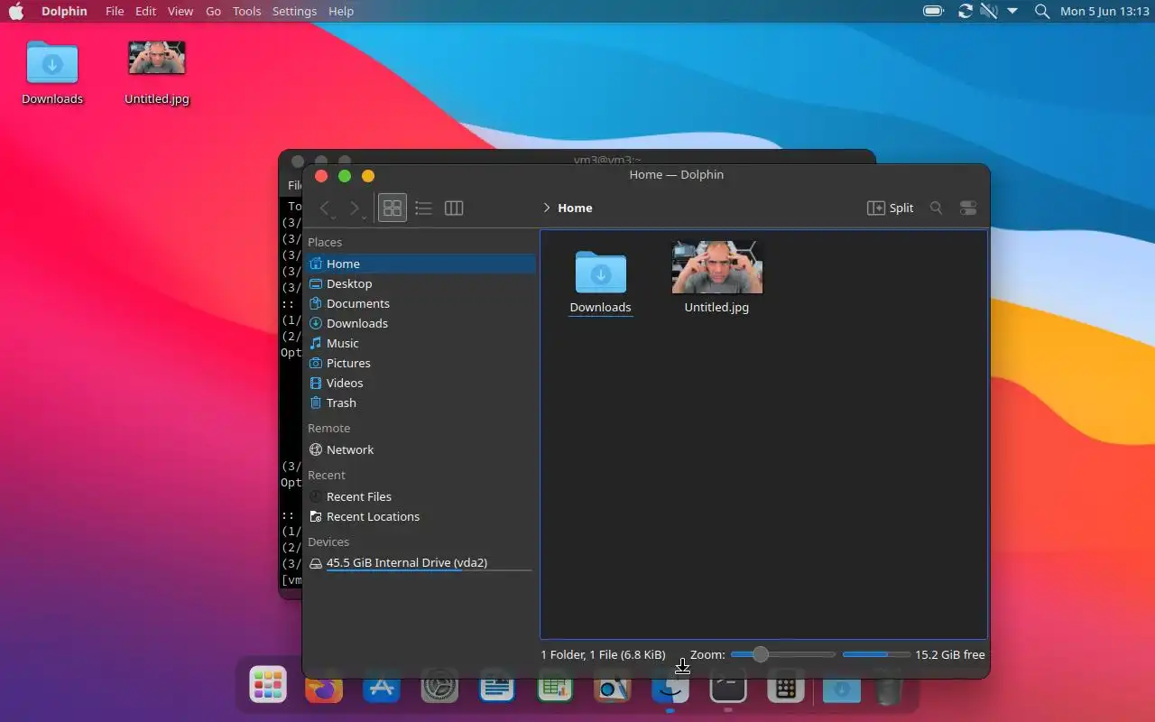Open the text document editor in dock
This screenshot has height=722, width=1155.
pyautogui.click(x=497, y=690)
